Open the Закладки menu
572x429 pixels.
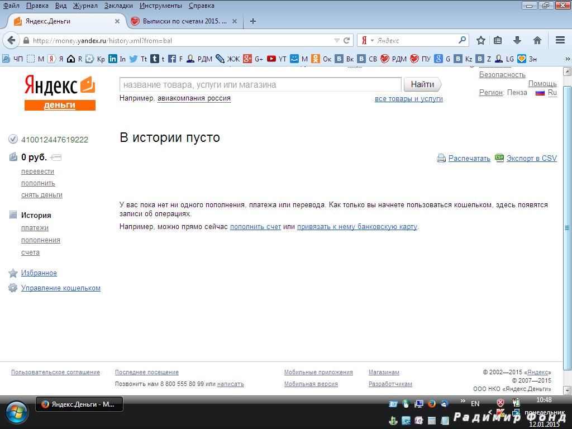point(118,6)
